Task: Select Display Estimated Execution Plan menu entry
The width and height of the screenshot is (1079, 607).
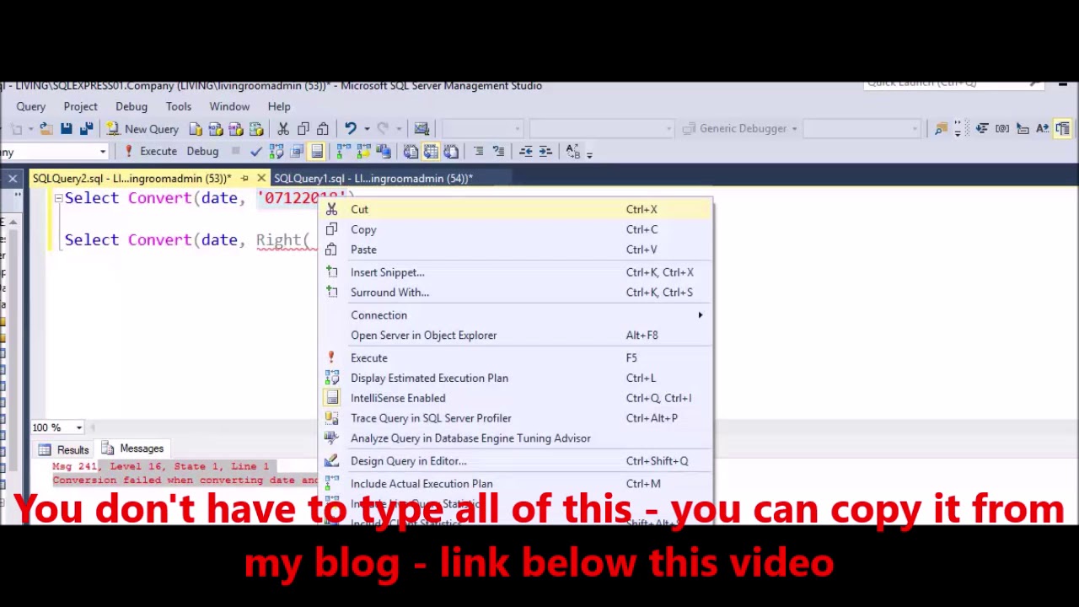Action: click(x=516, y=379)
